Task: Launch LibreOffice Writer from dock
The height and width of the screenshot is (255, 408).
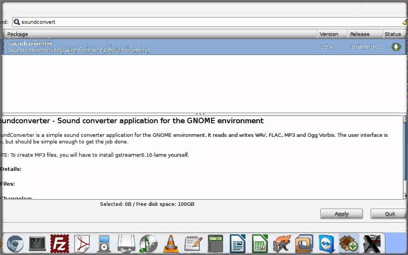Action: click(x=237, y=244)
